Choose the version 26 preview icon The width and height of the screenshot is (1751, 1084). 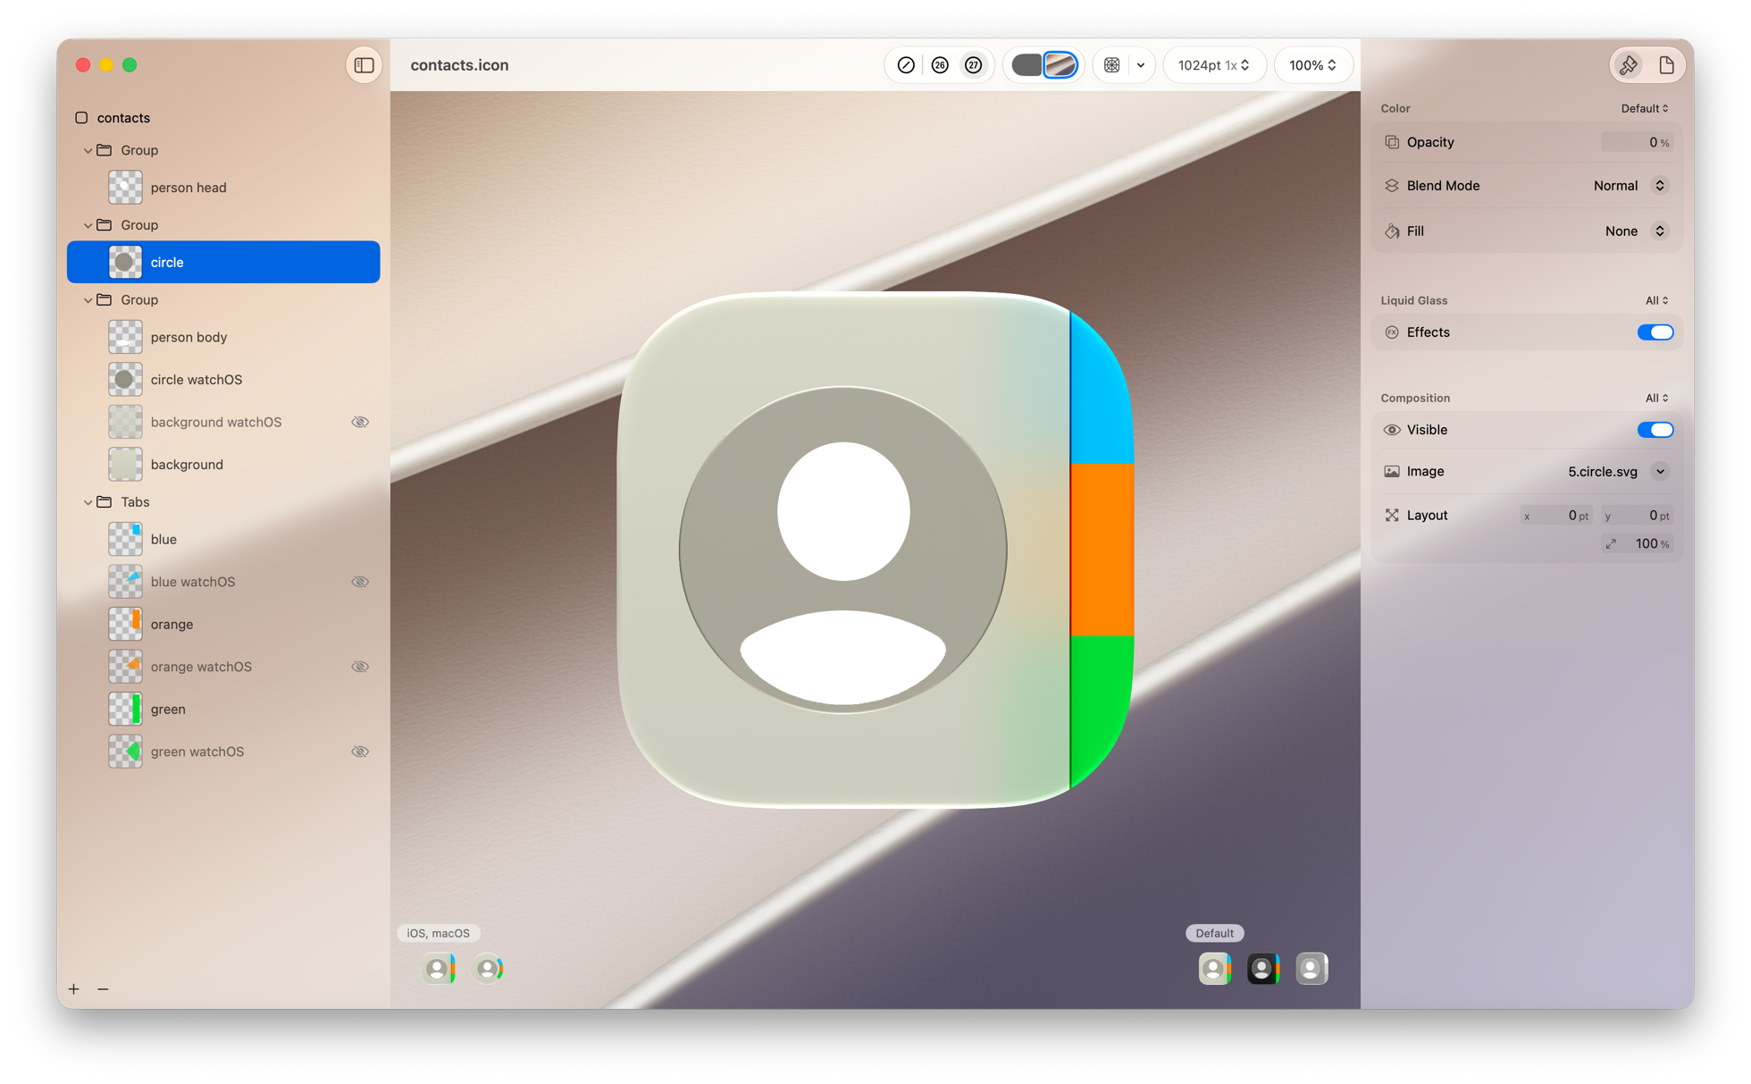tap(940, 65)
